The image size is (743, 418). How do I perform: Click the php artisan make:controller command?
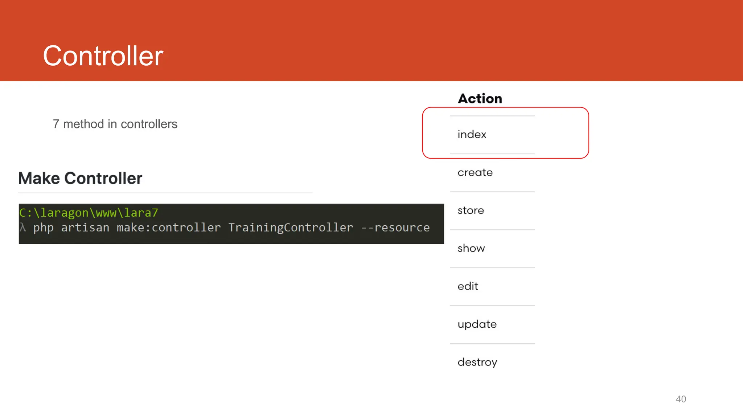127,228
